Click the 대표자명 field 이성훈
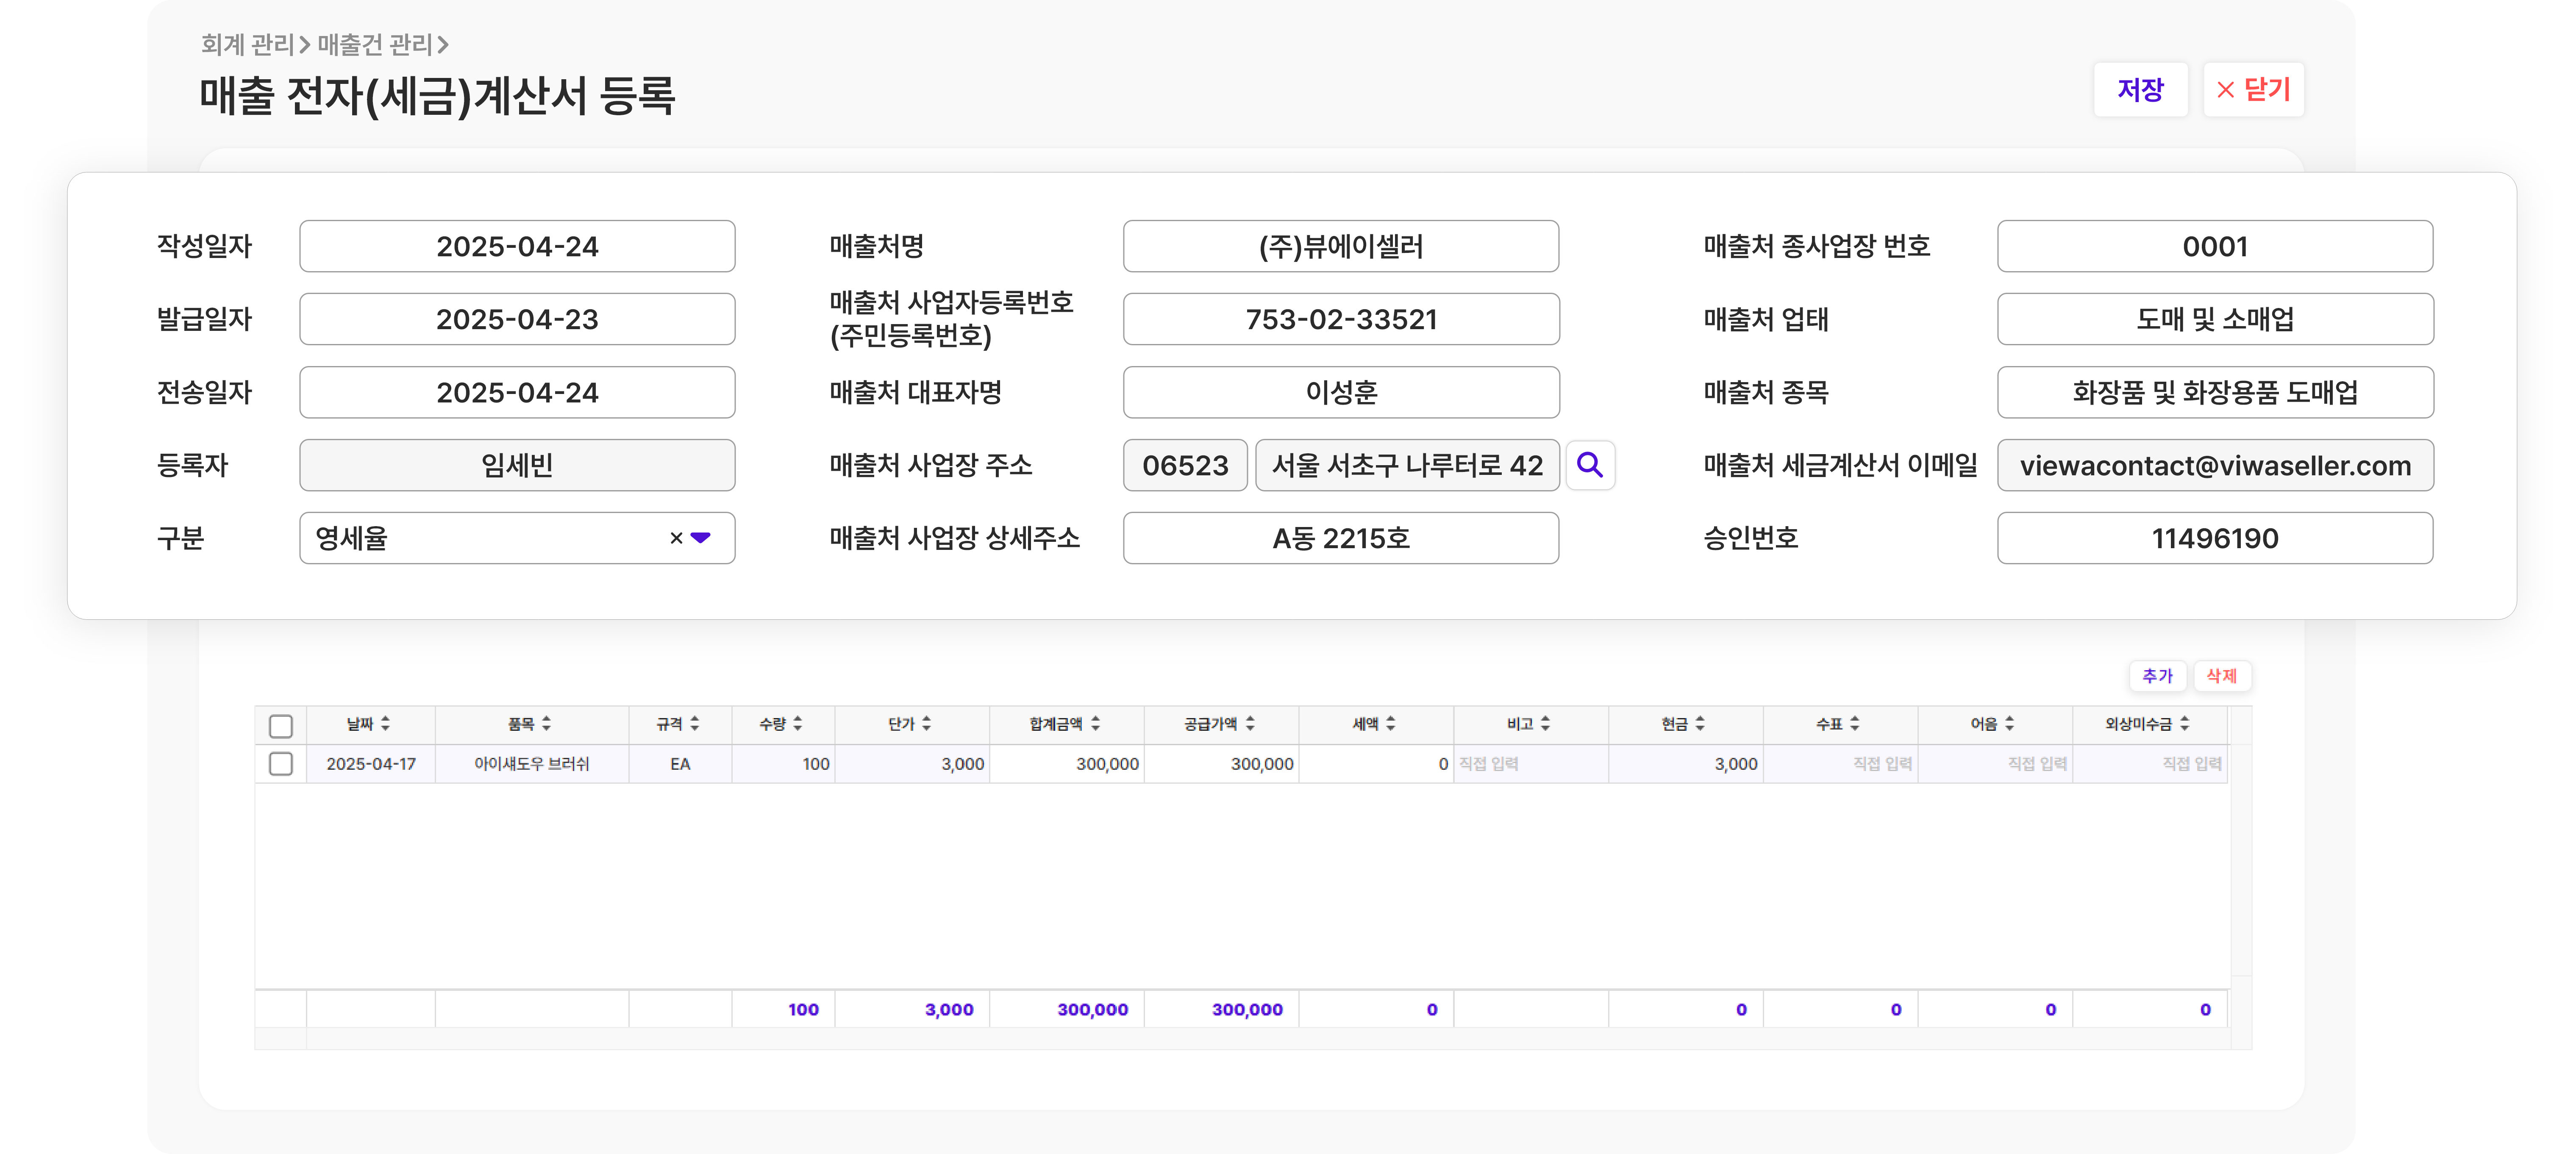The image size is (2576, 1154). pyautogui.click(x=1341, y=392)
